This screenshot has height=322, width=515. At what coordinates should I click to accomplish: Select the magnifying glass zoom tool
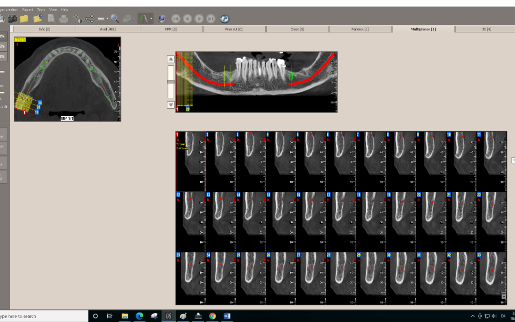[115, 19]
